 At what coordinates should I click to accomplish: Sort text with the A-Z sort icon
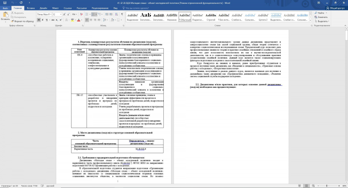pyautogui.click(x=116, y=14)
